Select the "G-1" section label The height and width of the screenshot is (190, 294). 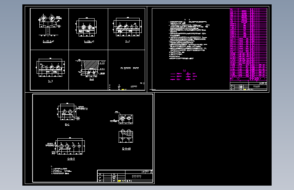(67, 124)
